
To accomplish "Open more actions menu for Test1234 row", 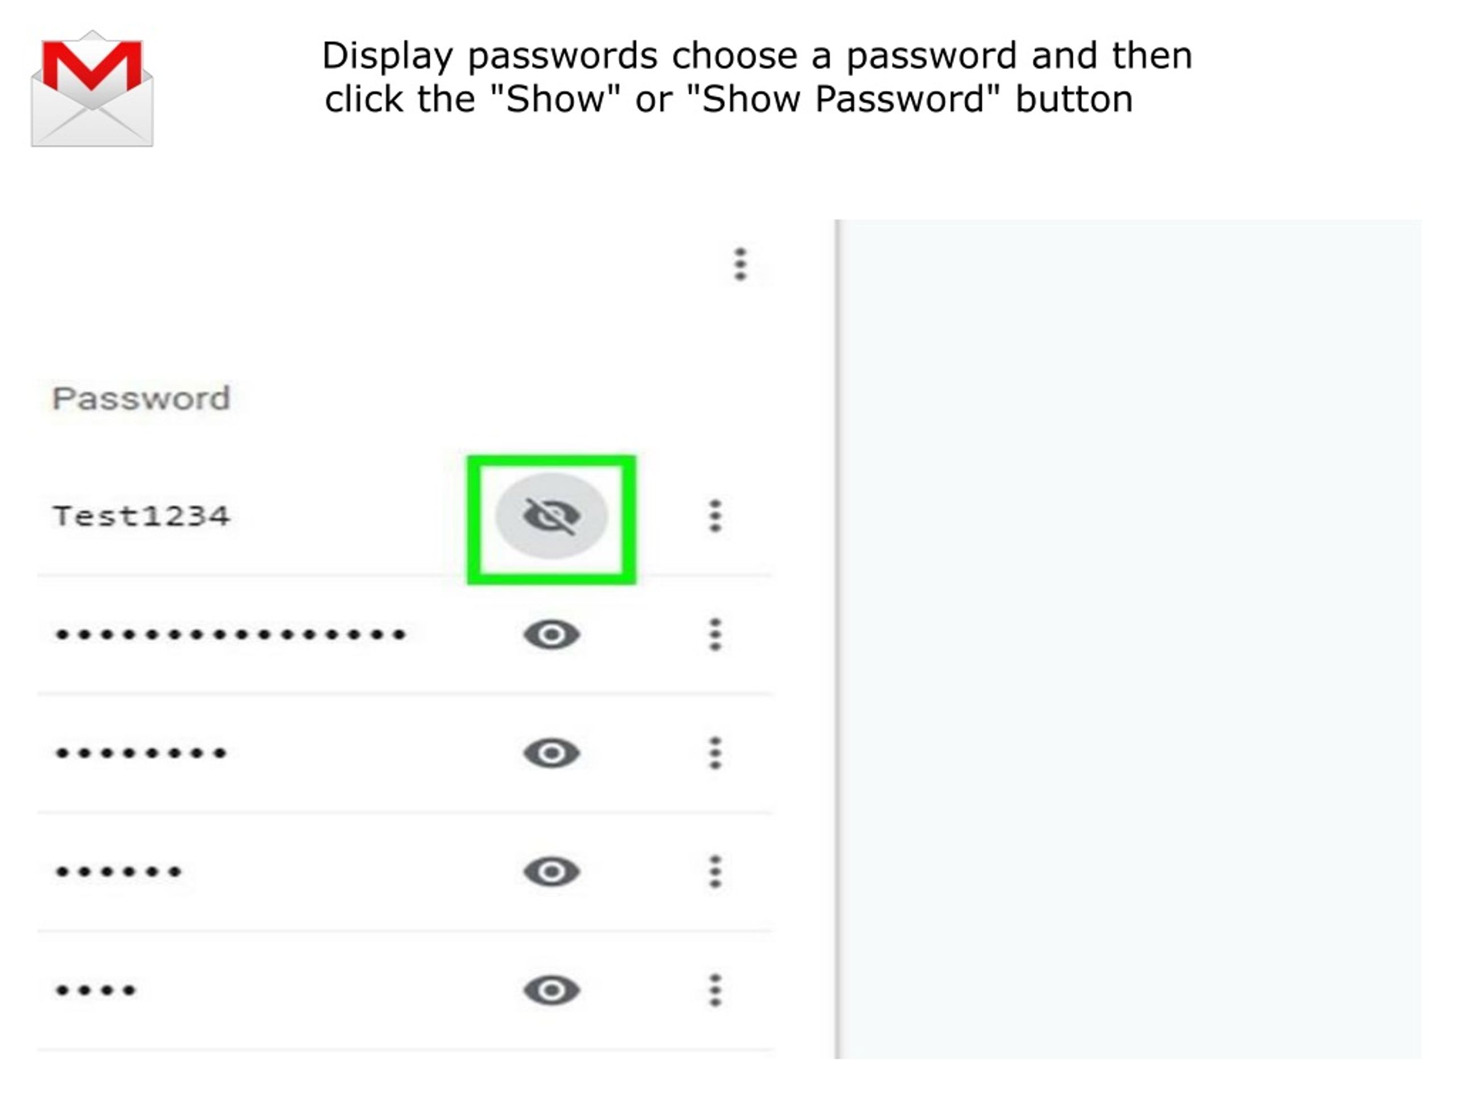I will click(715, 516).
